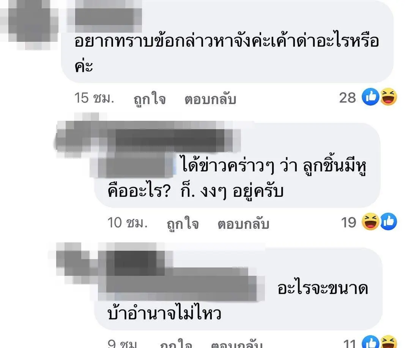408x348 pixels.
Task: Open the 15 ชม. timestamp of the first comment
Action: pyautogui.click(x=94, y=98)
